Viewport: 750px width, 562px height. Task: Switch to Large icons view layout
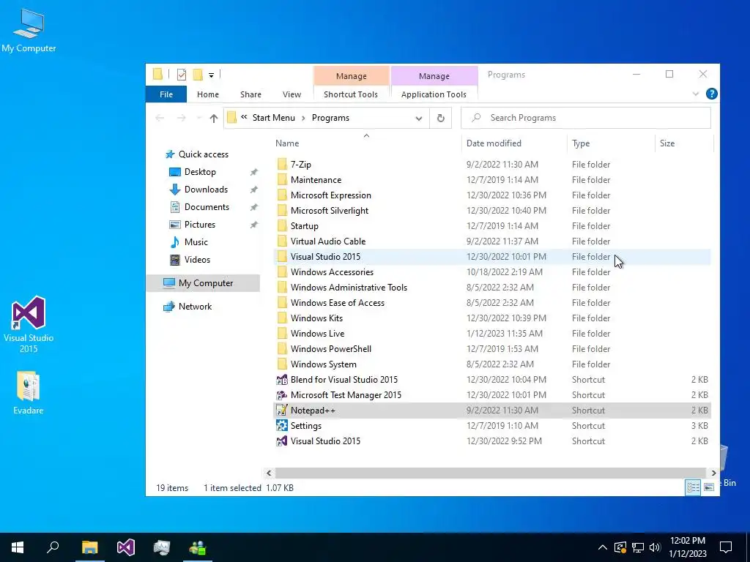tap(709, 487)
